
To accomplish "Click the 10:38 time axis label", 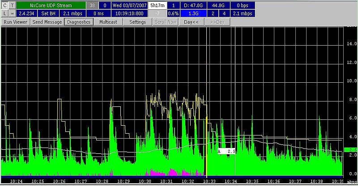I will (x=317, y=181).
